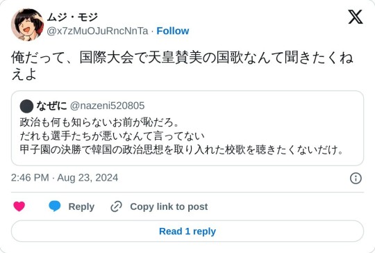Open Read 1 reply button
This screenshot has height=253, width=375.
click(x=187, y=231)
